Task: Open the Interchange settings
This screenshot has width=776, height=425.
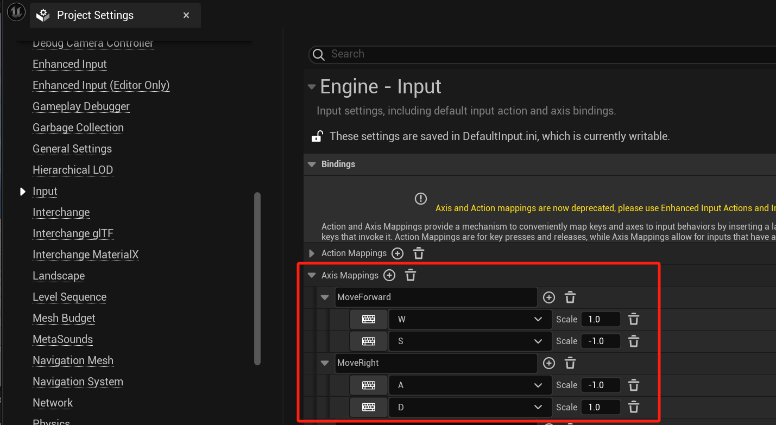Action: coord(61,212)
